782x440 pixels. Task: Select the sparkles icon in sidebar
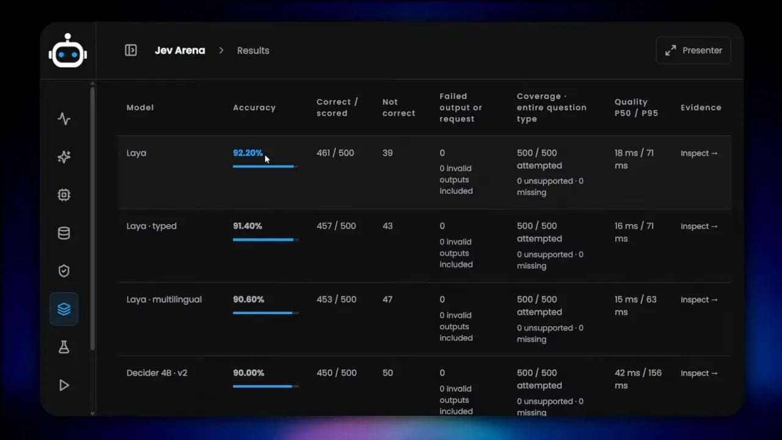[x=64, y=157]
